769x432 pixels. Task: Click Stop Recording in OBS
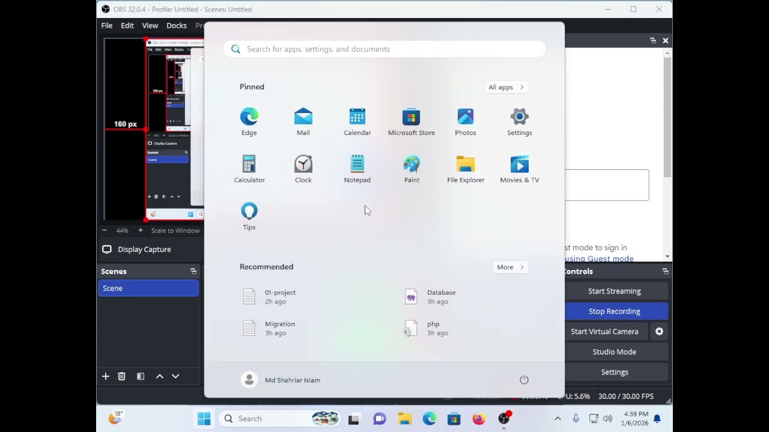pos(615,311)
